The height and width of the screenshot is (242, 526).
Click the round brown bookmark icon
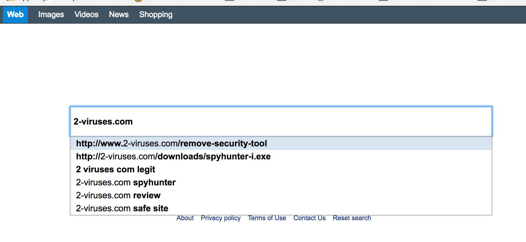(x=138, y=1)
